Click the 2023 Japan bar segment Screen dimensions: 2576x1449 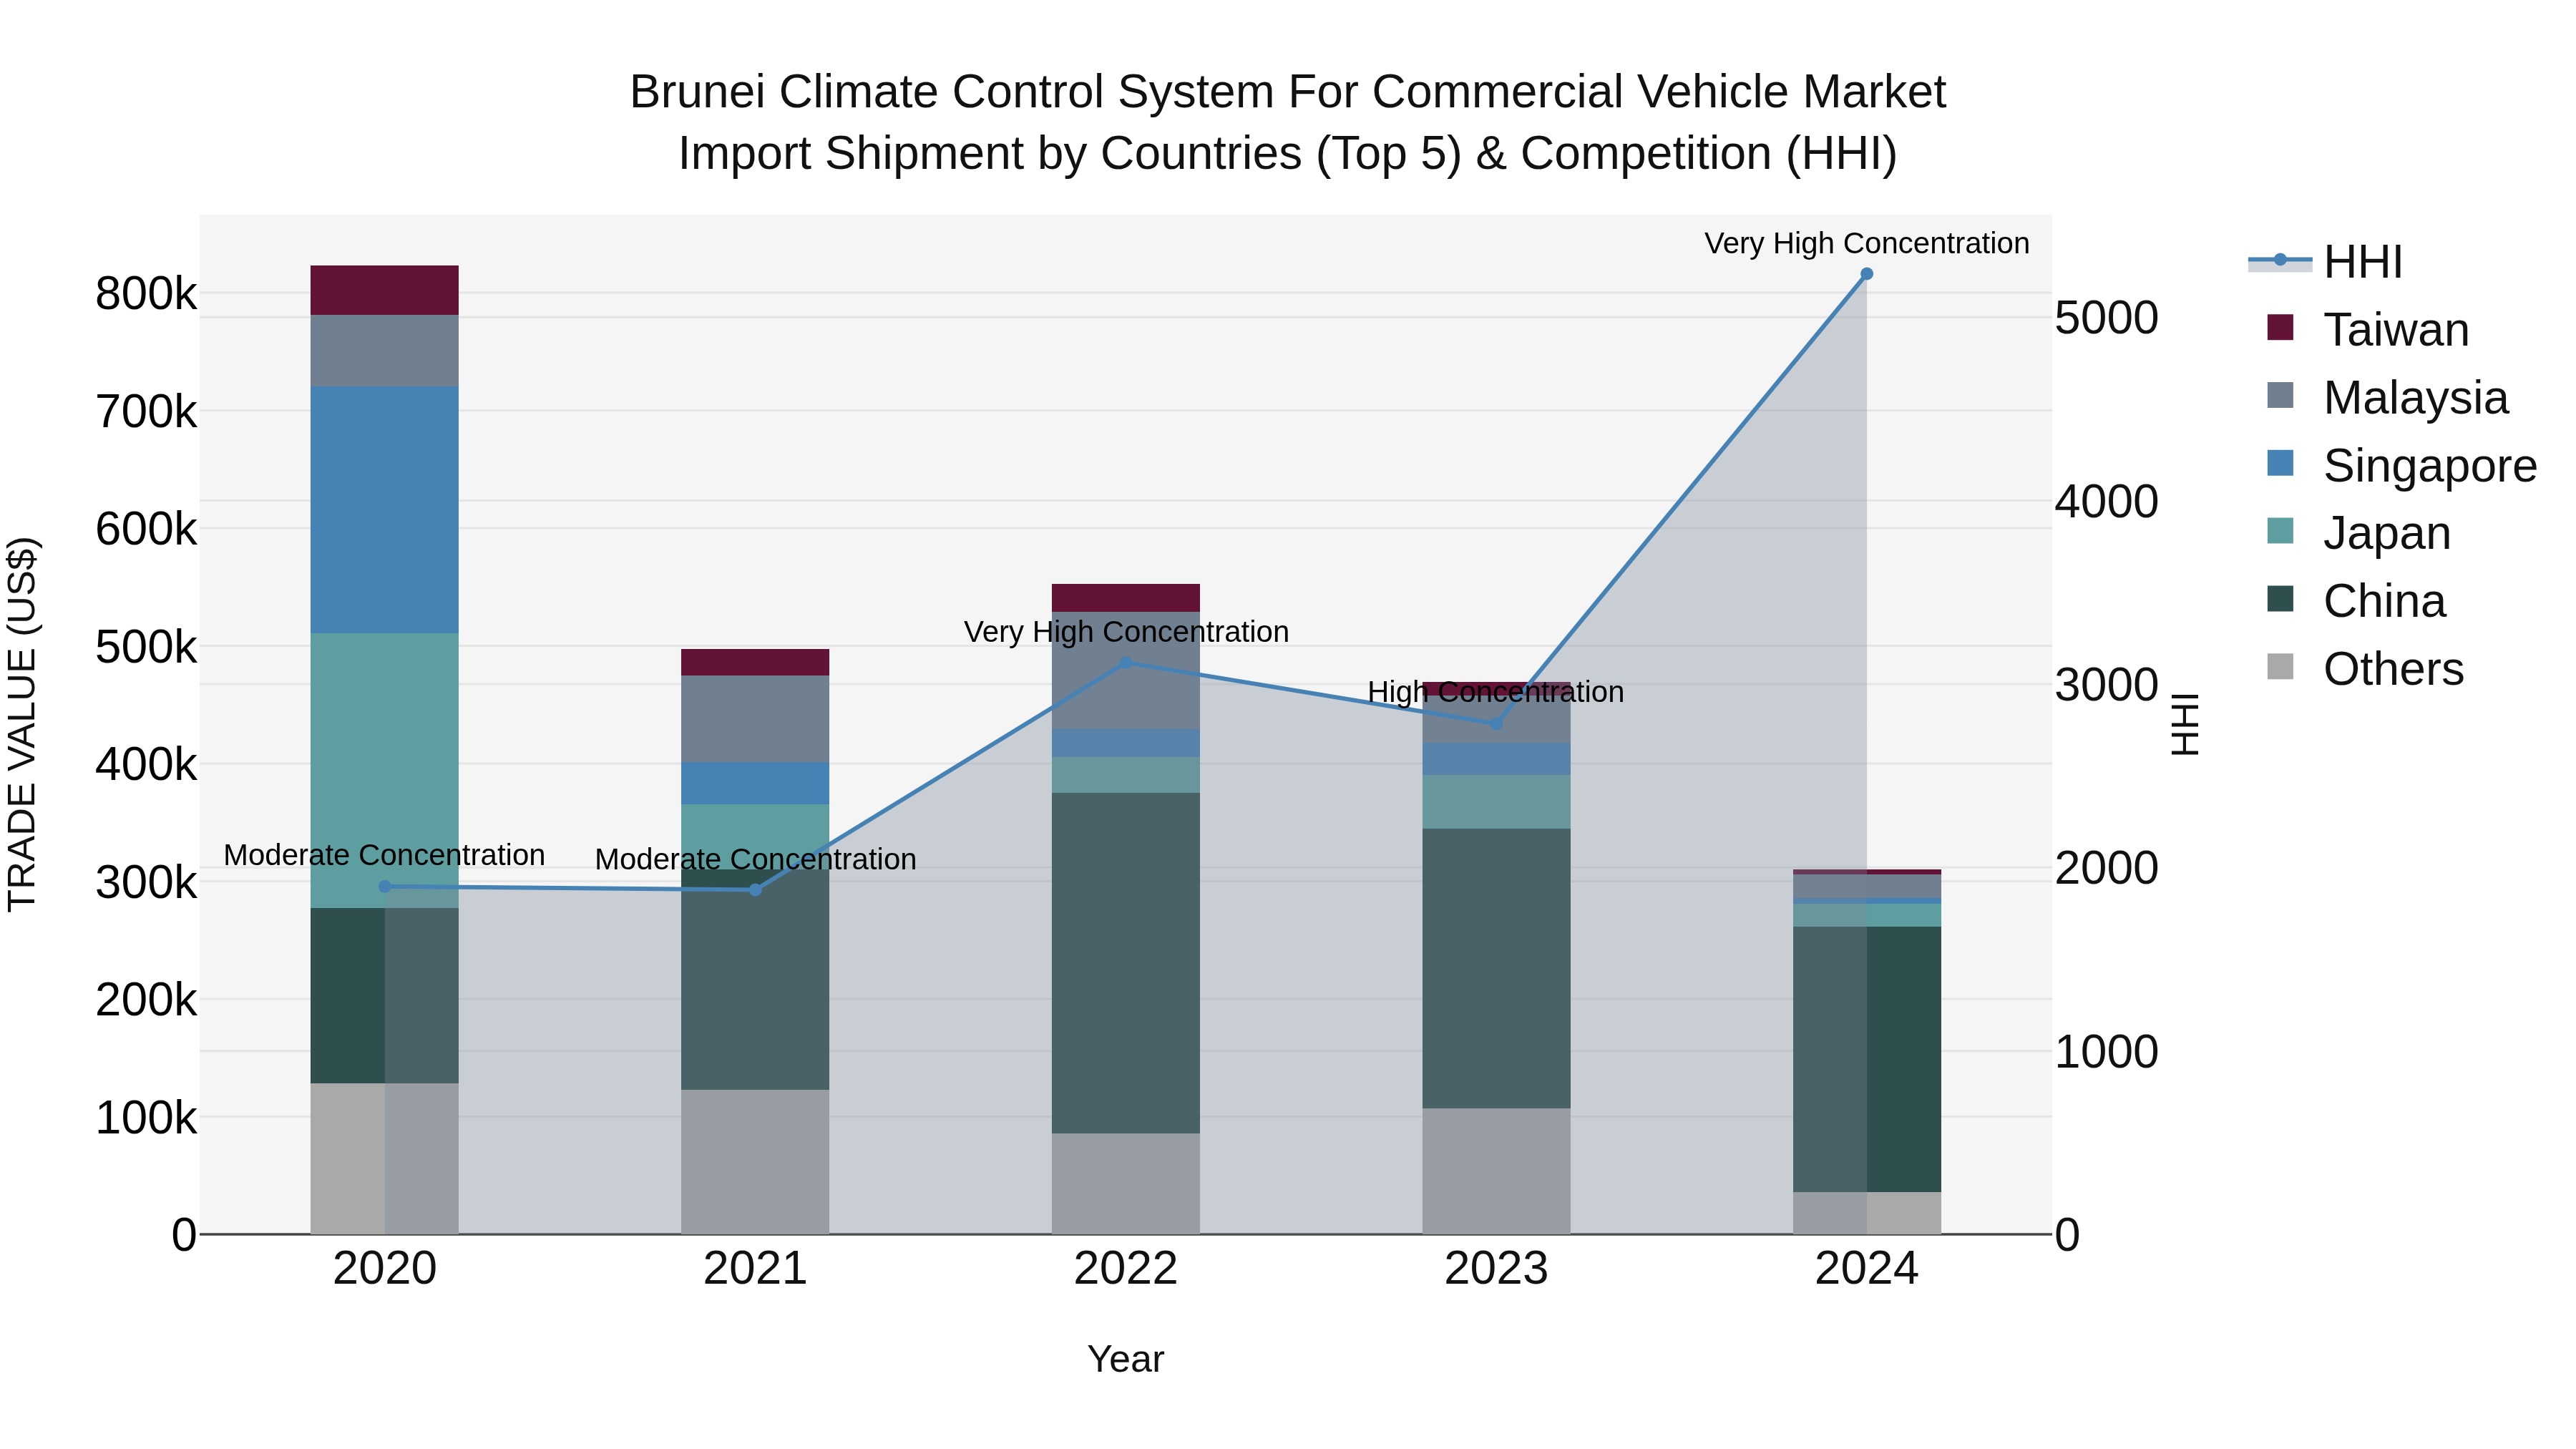click(x=1497, y=801)
